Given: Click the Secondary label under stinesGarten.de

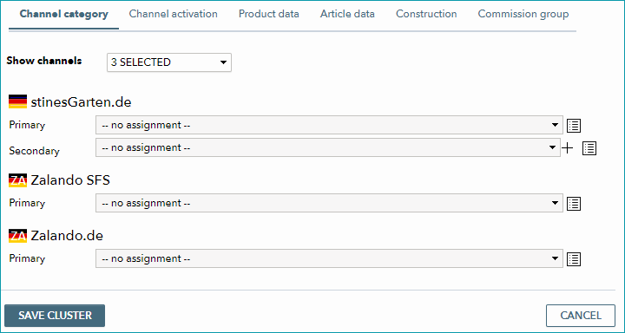Looking at the screenshot, I should (x=34, y=151).
